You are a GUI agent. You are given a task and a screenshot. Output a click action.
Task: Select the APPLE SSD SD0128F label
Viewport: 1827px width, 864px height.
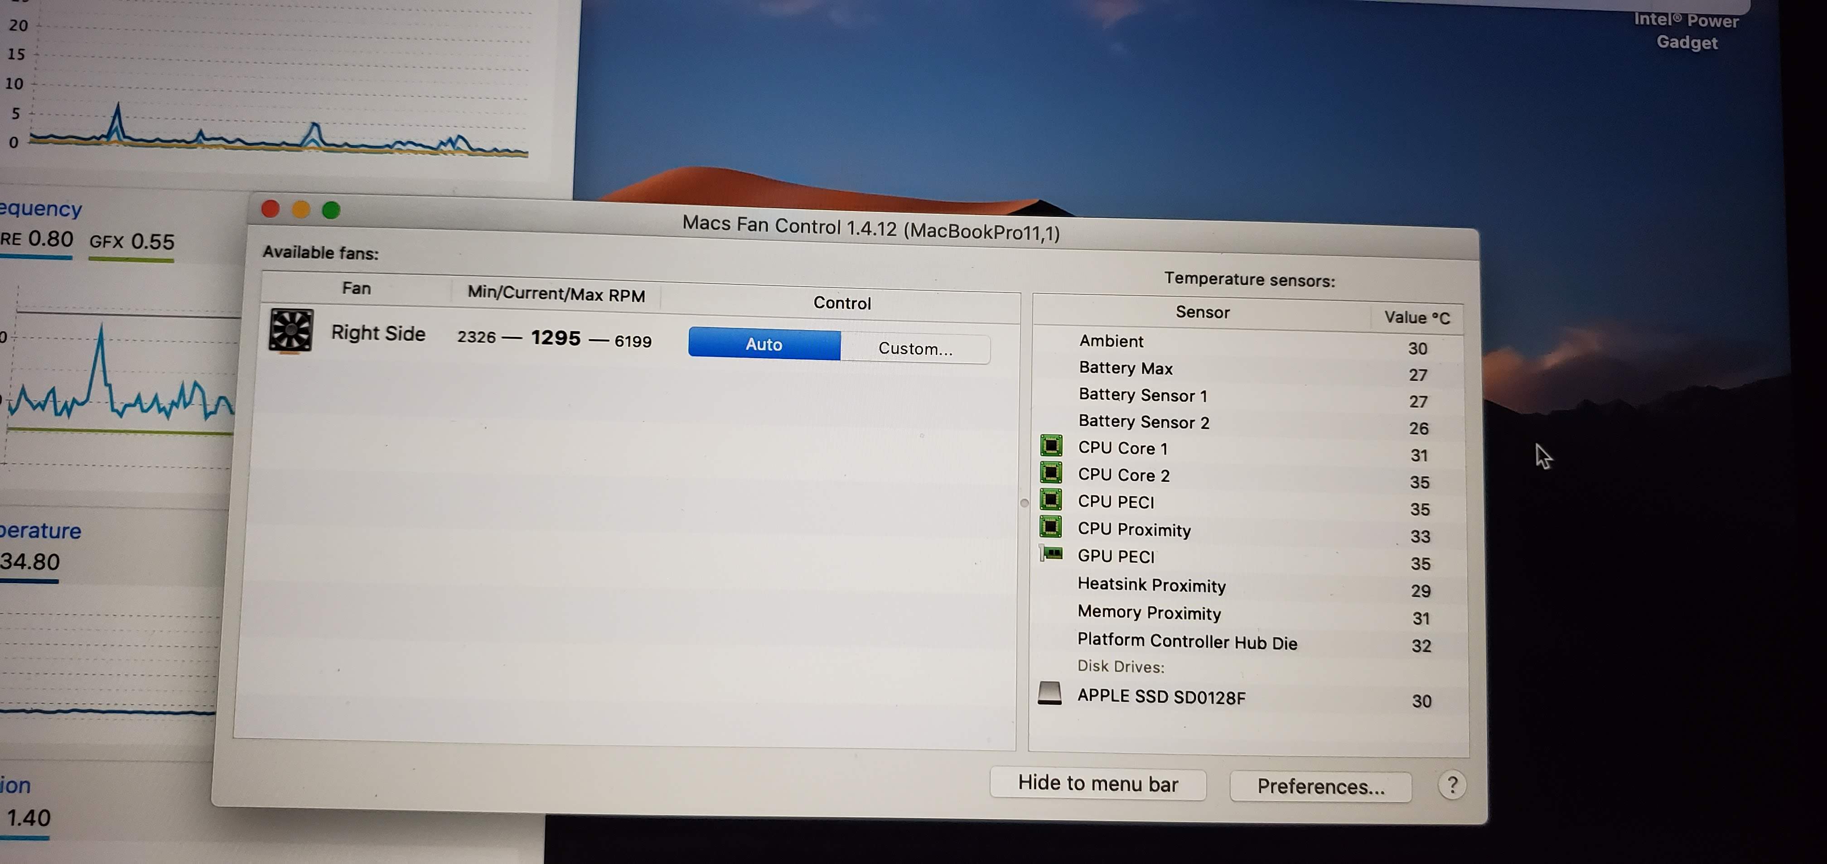tap(1161, 697)
